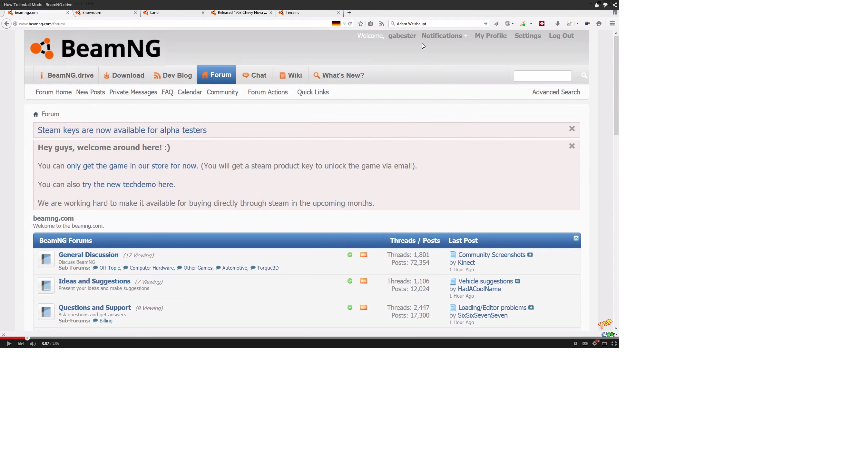
Task: Open dropdown arrow next to Flash extension icon
Action: [531, 24]
